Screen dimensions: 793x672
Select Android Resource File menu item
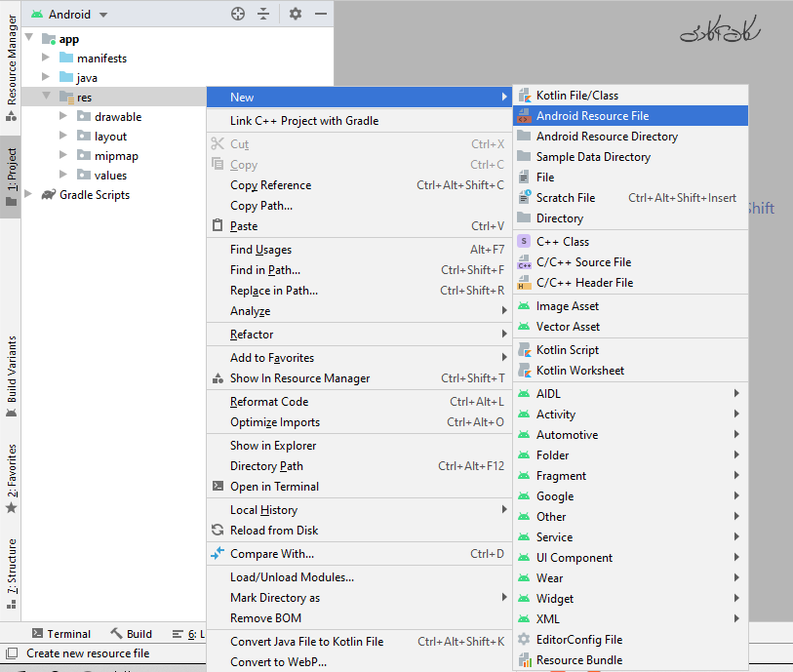point(630,116)
